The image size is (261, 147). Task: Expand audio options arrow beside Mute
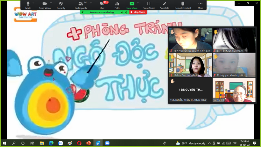click(x=33, y=3)
